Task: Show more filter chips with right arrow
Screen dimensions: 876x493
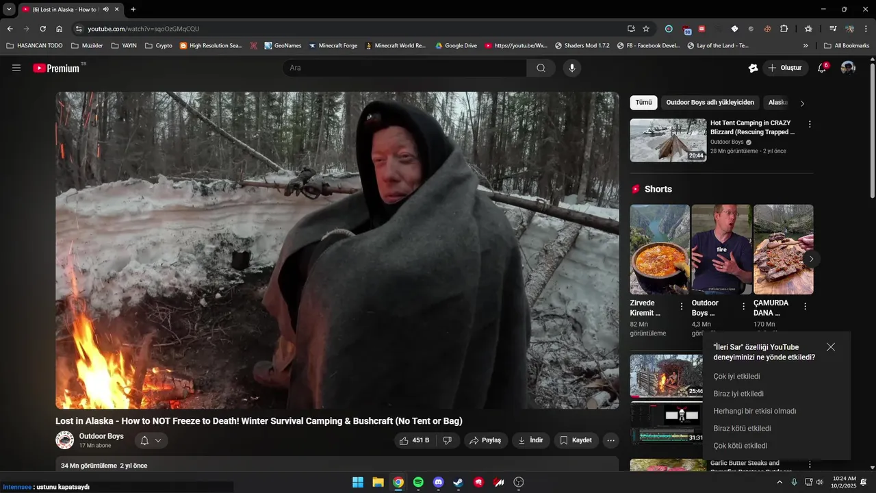Action: (x=802, y=103)
